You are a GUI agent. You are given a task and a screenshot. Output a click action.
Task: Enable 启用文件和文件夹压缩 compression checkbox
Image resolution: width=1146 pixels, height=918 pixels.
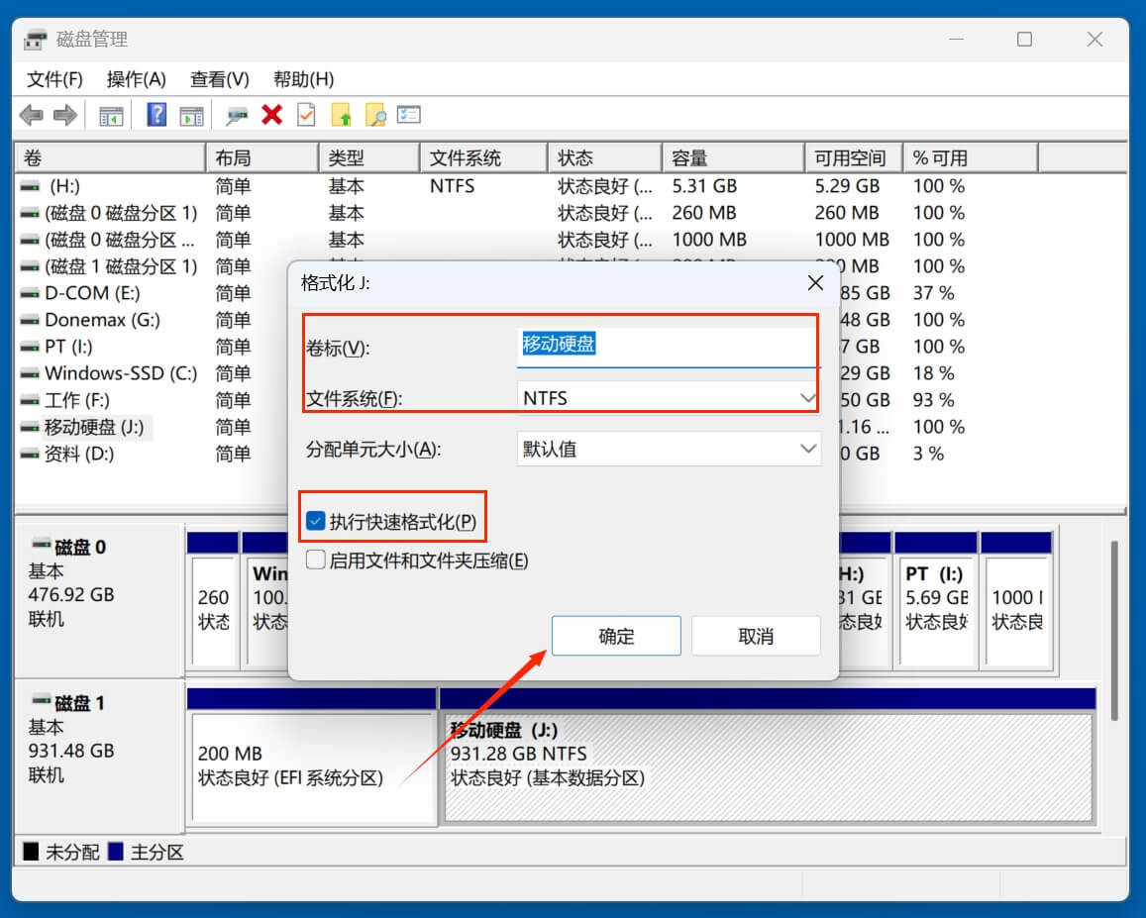tap(317, 561)
